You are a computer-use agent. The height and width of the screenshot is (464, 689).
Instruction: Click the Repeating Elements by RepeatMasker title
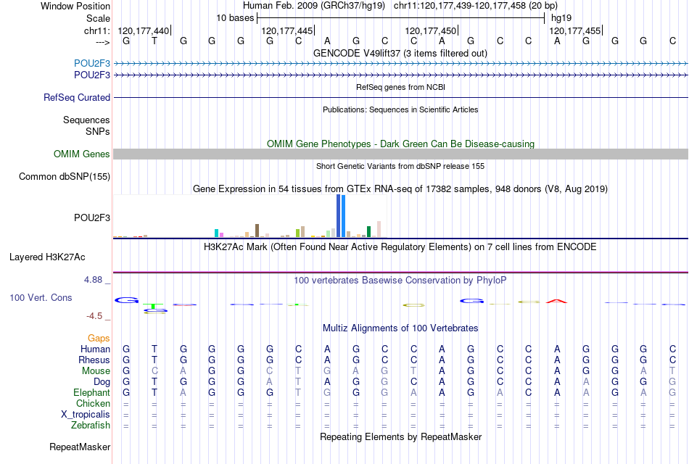tap(401, 437)
